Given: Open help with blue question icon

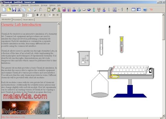Looking at the screenshot, I should 145,10.
